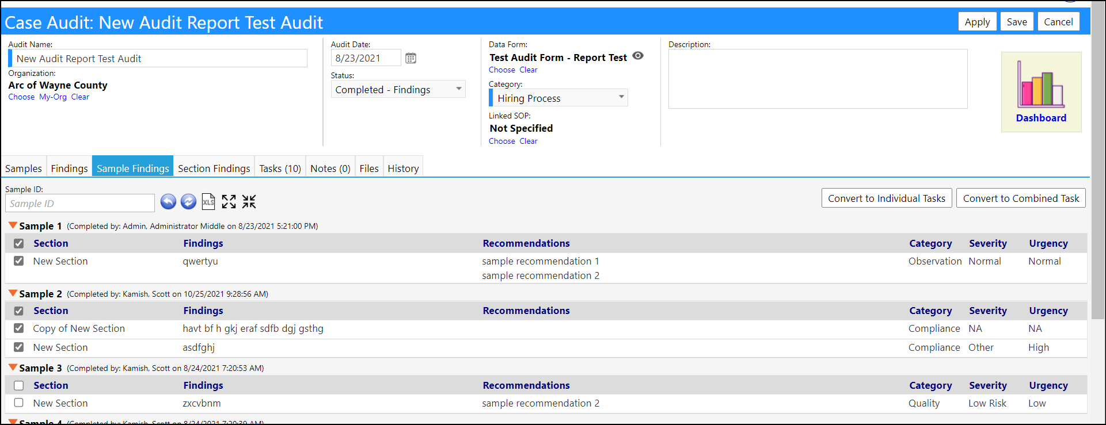Toggle the Sample 1 header select-all checkbox
The width and height of the screenshot is (1106, 425).
[x=19, y=243]
